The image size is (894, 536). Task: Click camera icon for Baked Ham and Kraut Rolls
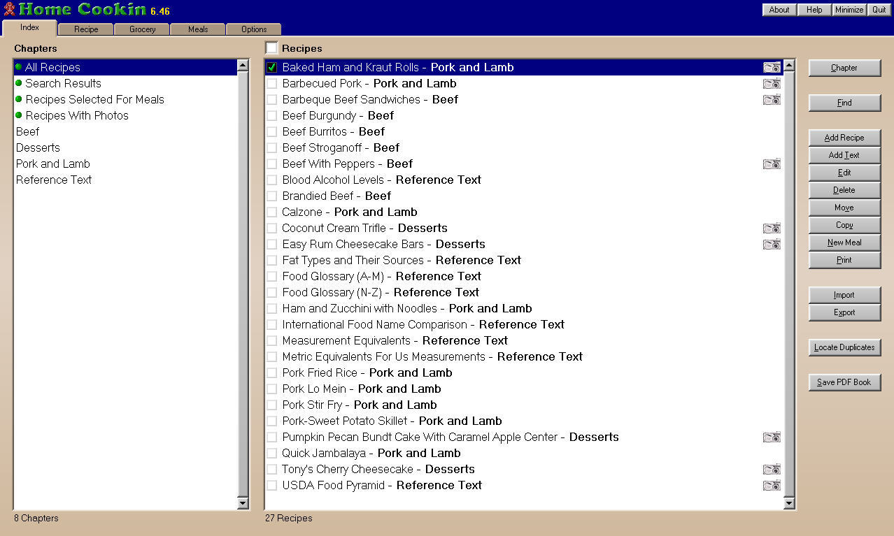point(772,68)
